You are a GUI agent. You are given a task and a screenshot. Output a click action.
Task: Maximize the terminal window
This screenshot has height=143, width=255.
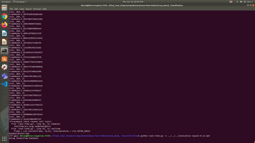[x=251, y=5]
